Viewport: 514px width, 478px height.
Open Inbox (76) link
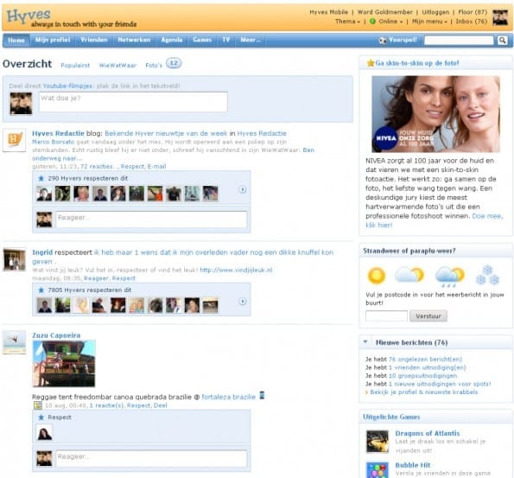tap(472, 22)
